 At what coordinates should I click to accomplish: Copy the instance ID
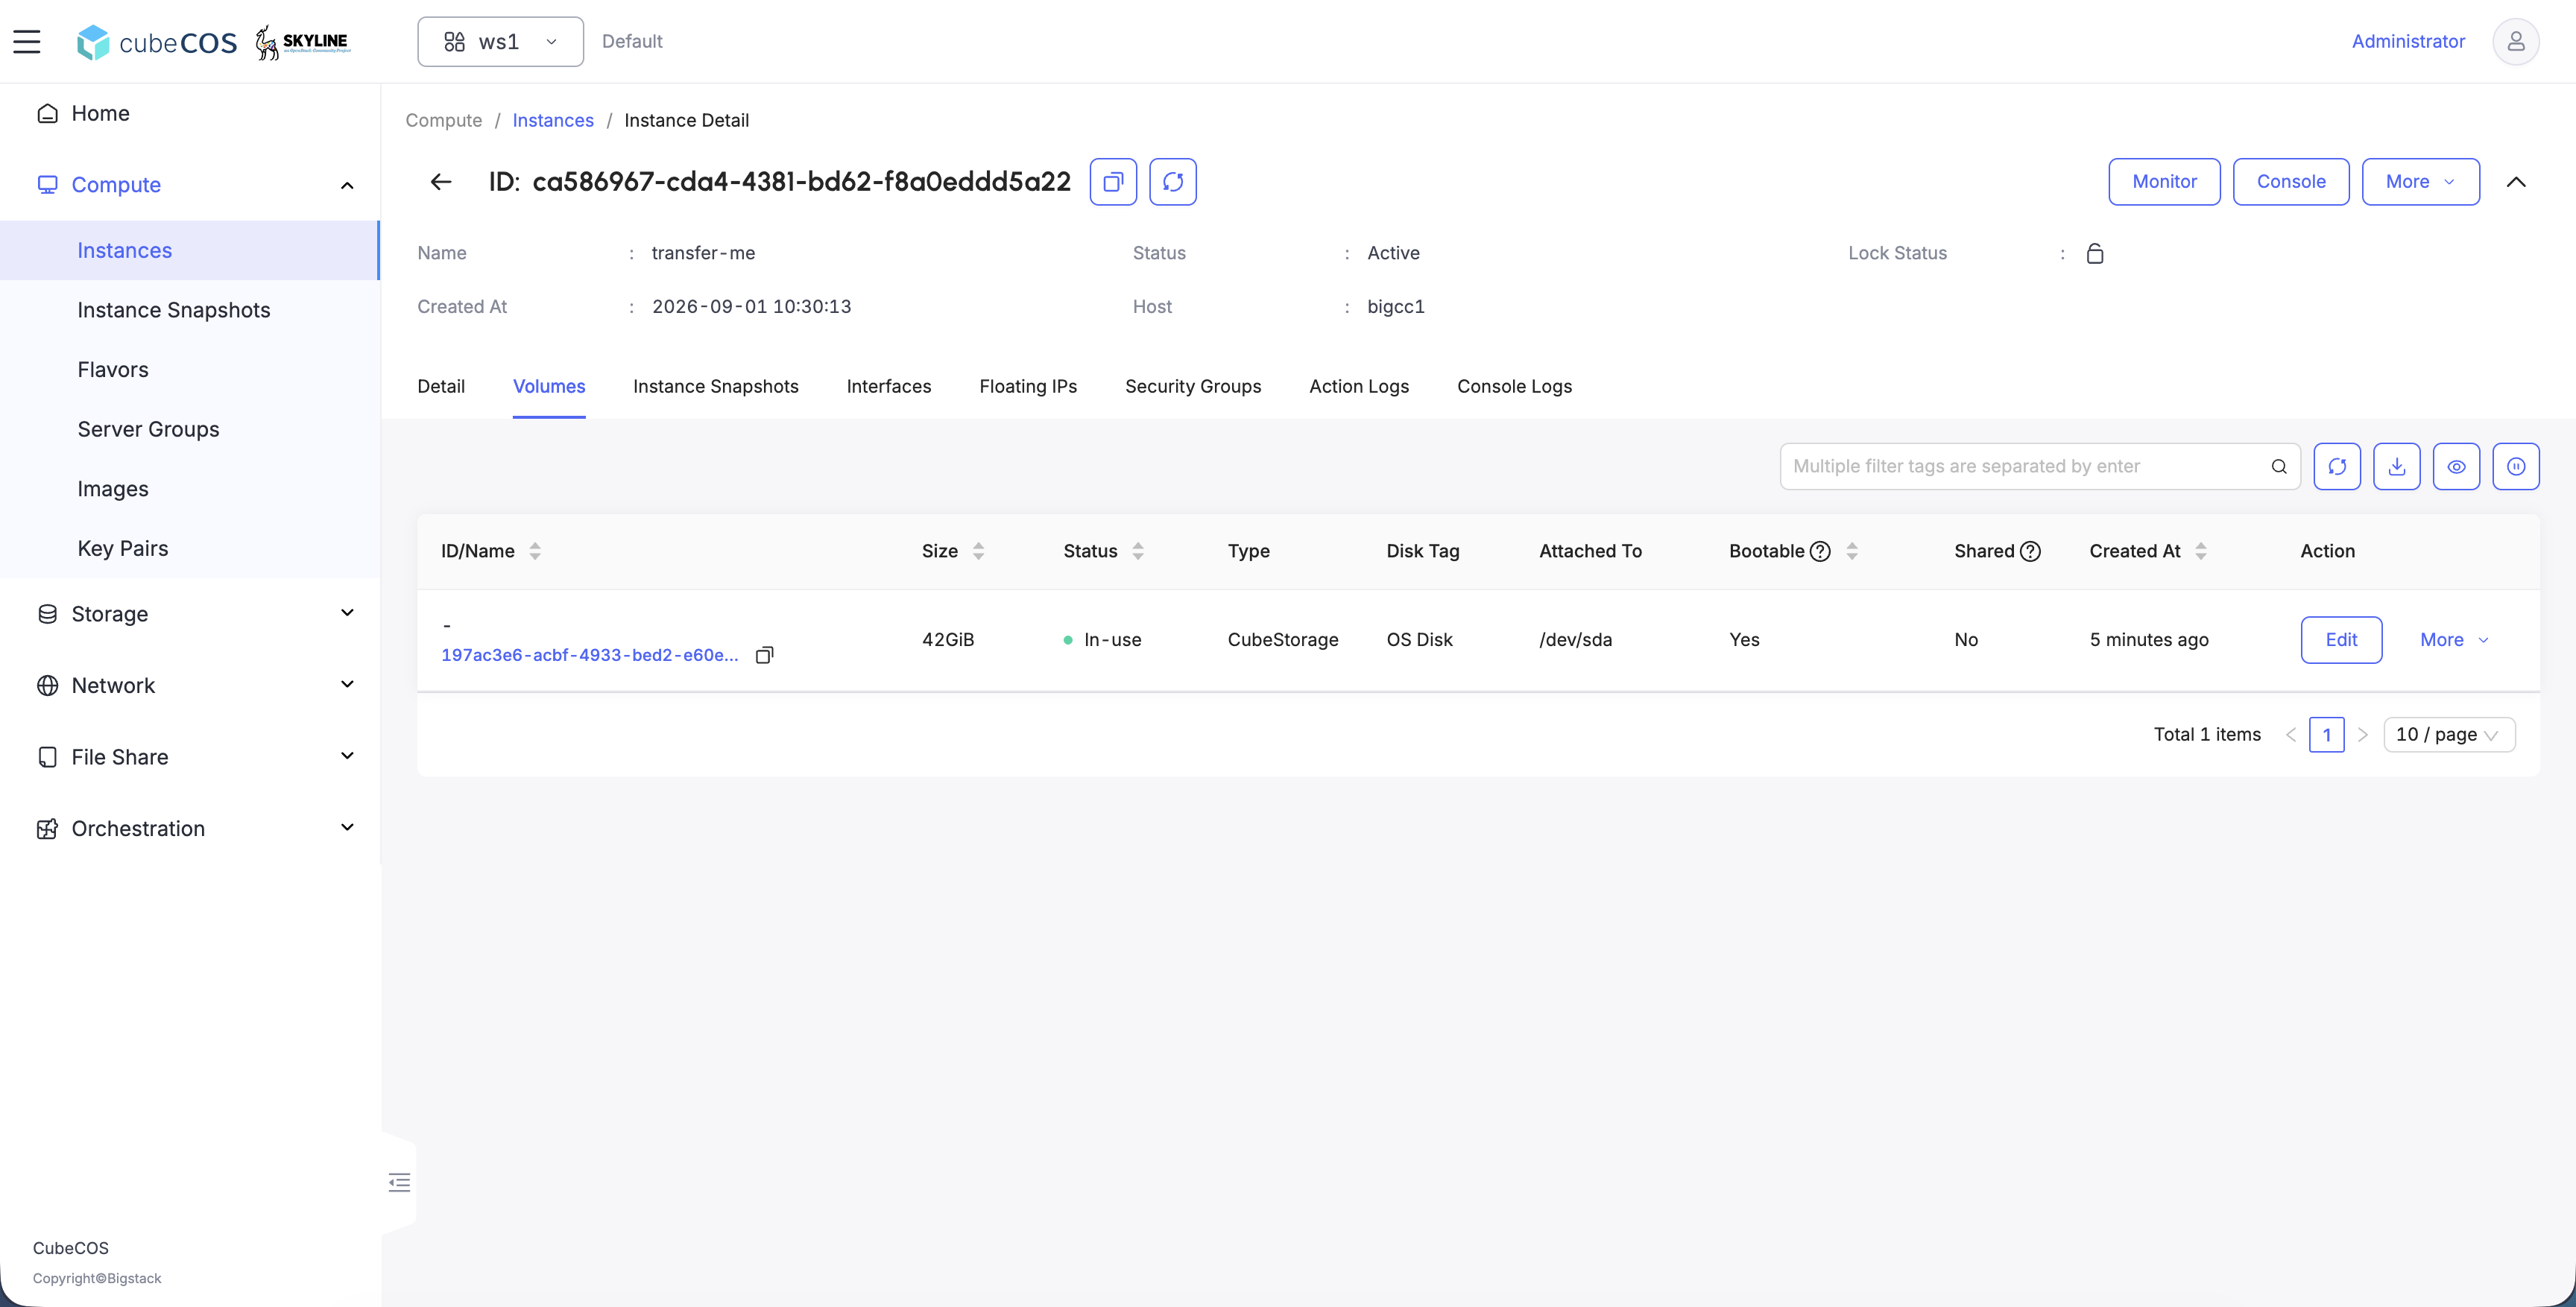coord(1113,182)
